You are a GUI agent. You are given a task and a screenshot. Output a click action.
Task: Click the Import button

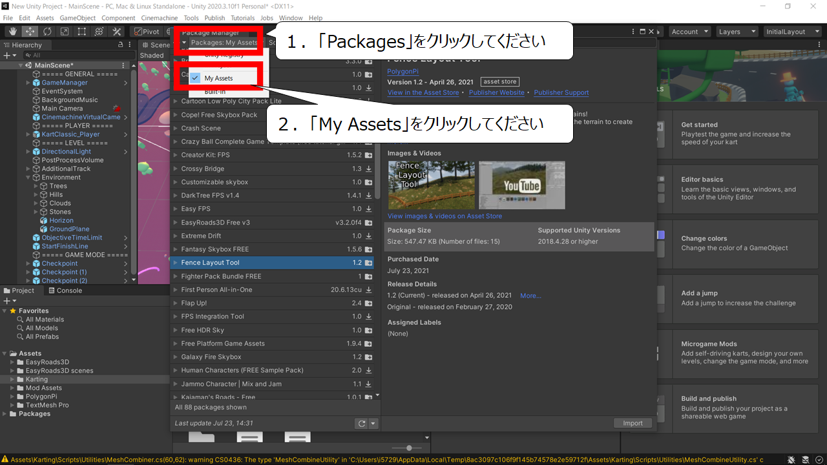(633, 424)
